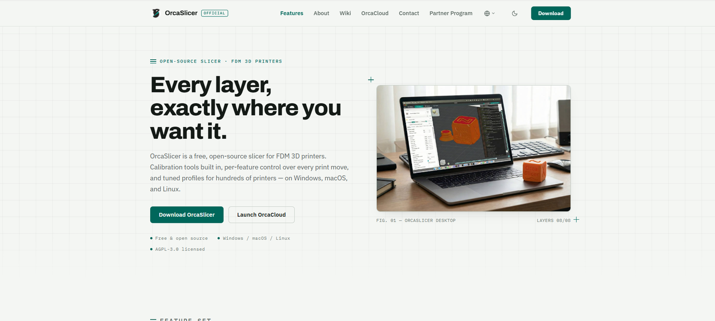This screenshot has height=321, width=715.
Task: Open the Partner Program page
Action: 451,13
